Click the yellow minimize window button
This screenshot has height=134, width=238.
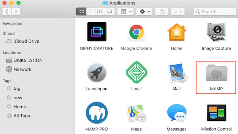pos(12,3)
